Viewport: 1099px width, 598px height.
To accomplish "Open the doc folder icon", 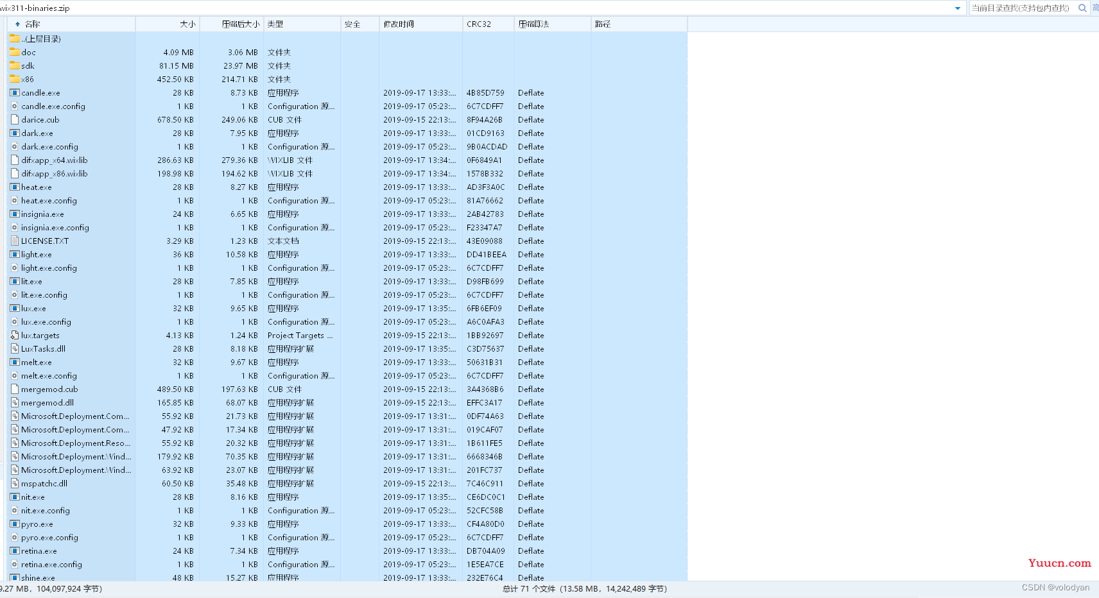I will click(15, 52).
